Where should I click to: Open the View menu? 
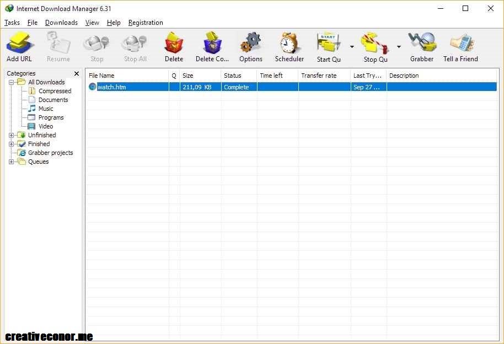click(x=92, y=23)
